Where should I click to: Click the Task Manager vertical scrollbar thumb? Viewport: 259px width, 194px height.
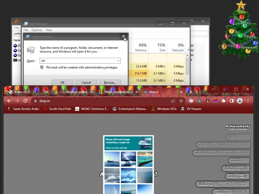tap(187, 66)
